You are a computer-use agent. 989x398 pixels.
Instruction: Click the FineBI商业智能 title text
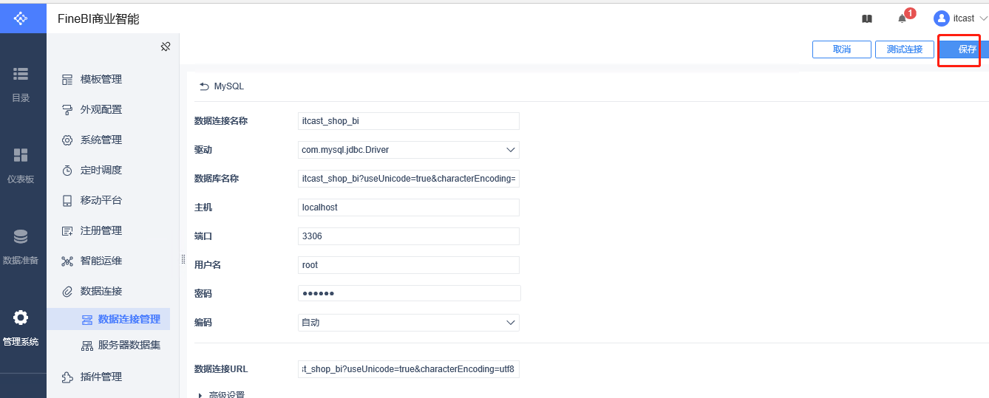pyautogui.click(x=98, y=19)
